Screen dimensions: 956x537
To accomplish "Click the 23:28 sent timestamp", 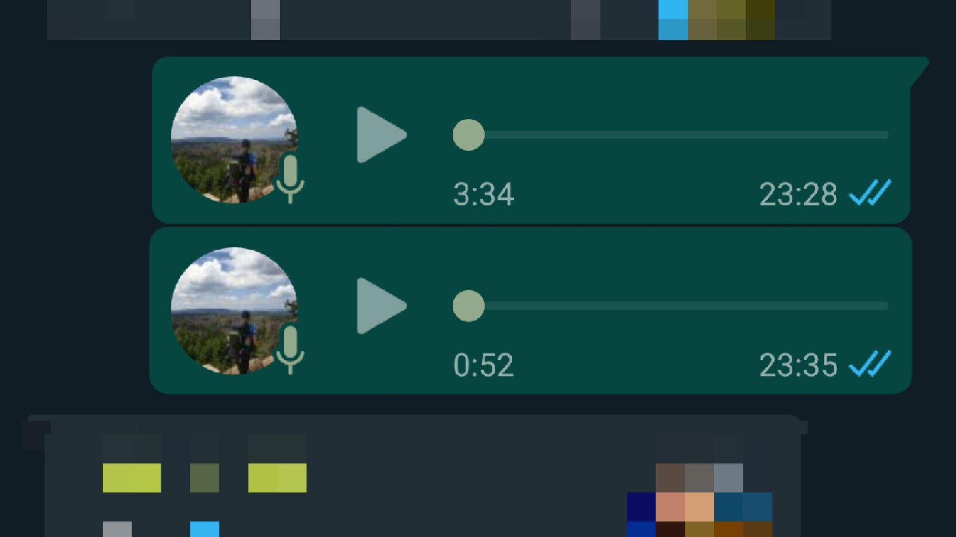I will point(798,194).
